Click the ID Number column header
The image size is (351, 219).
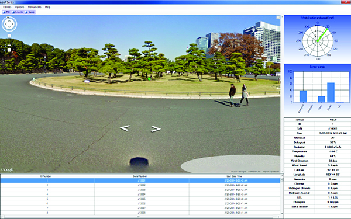tap(47, 176)
